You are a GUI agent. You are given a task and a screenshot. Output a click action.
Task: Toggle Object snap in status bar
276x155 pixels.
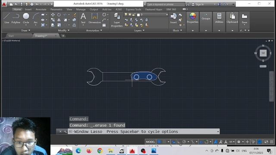(x=206, y=142)
